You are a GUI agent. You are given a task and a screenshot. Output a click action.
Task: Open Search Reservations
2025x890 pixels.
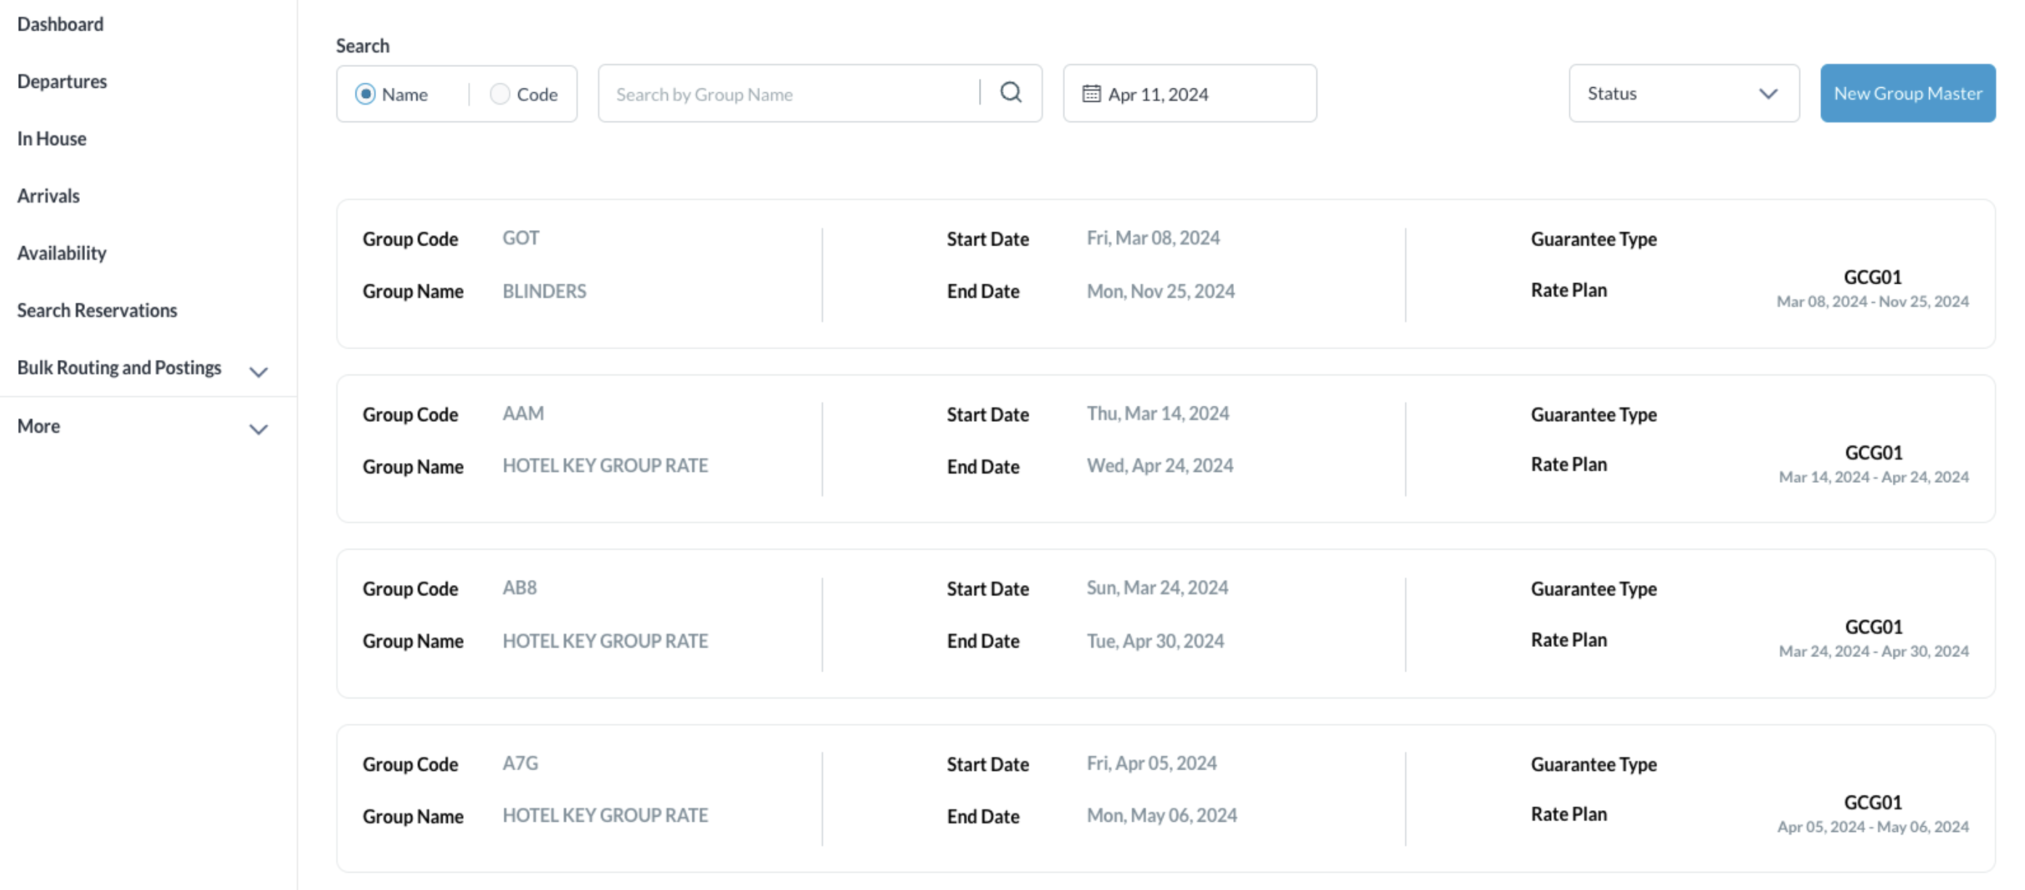point(97,310)
